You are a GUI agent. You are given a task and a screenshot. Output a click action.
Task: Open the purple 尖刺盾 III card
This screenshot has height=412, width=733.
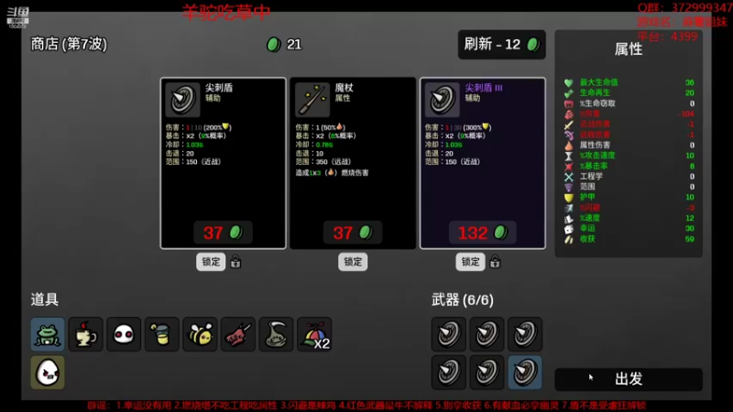point(483,163)
